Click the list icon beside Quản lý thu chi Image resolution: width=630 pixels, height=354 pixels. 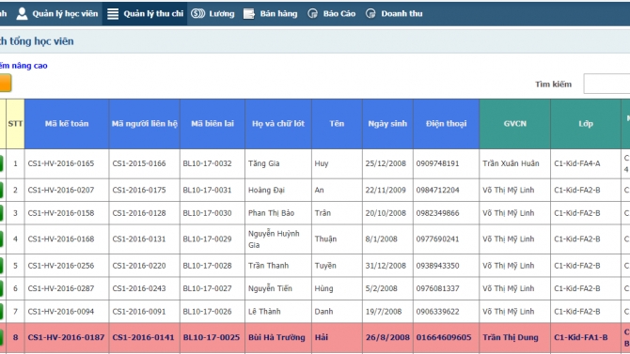[x=113, y=14]
